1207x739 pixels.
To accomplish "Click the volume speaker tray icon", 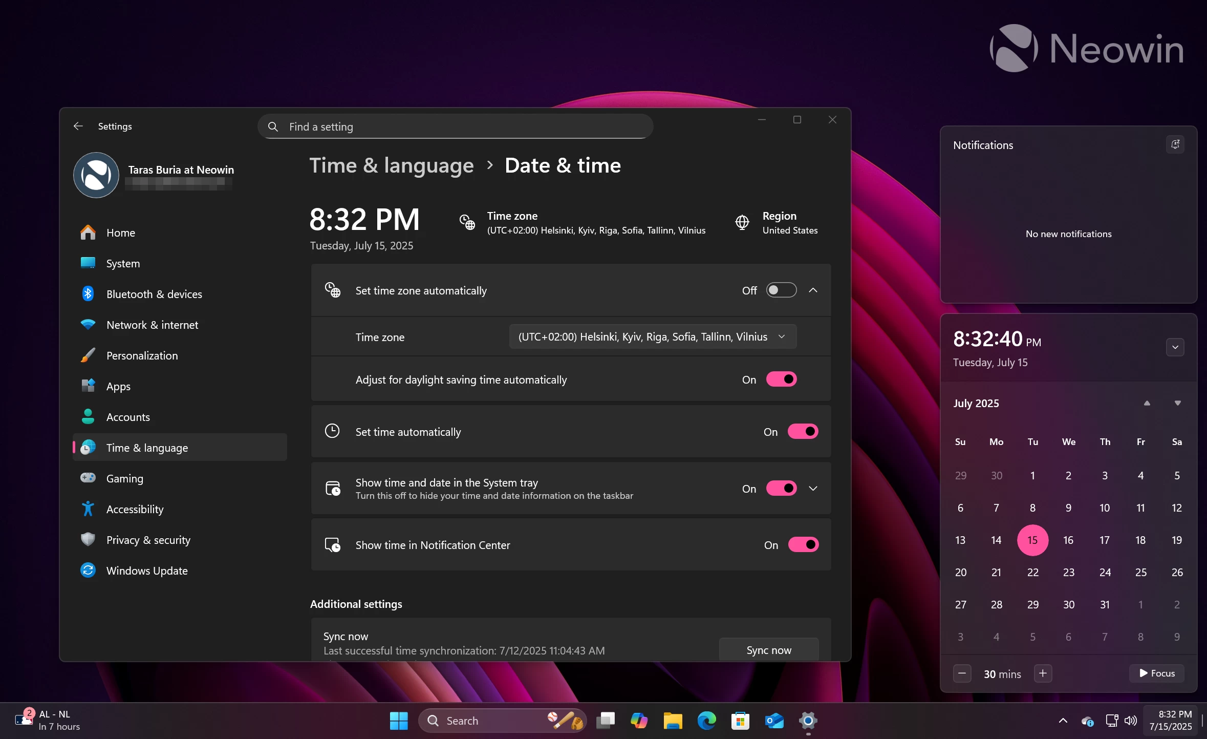I will coord(1130,721).
